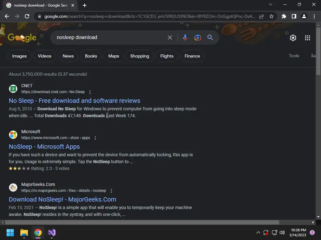The width and height of the screenshot is (321, 240).
Task: Click the update sync tray icon
Action: pyautogui.click(x=266, y=232)
